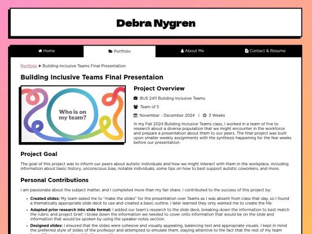The image size is (312, 234).
Task: Open the 'Who is on my team?' slide thumbnail
Action: point(73,114)
